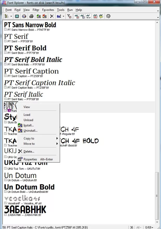Click the uninstall font toolbar icon
This screenshot has width=161, height=229.
(45, 16)
